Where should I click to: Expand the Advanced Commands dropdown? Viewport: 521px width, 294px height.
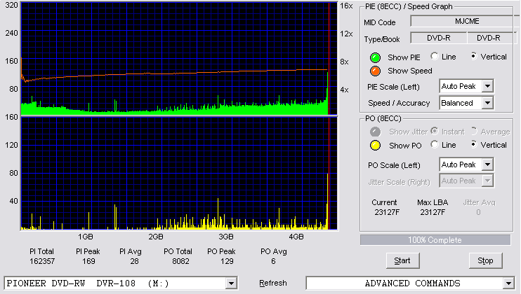508,283
